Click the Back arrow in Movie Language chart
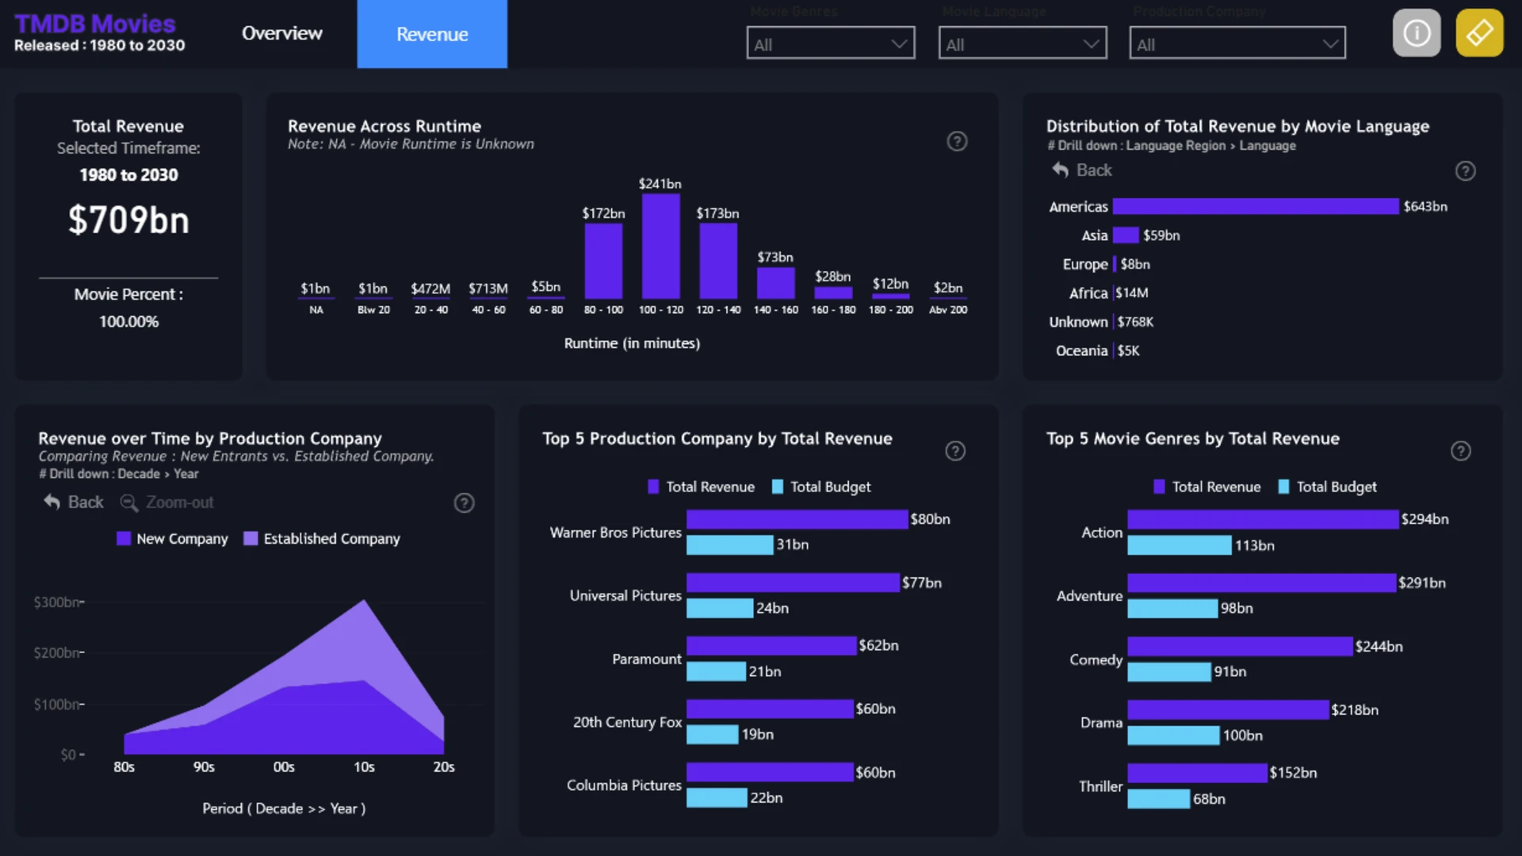Image resolution: width=1522 pixels, height=856 pixels. pos(1060,170)
